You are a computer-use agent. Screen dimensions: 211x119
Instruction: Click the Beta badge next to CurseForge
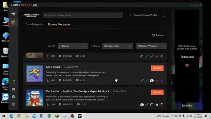(35, 5)
